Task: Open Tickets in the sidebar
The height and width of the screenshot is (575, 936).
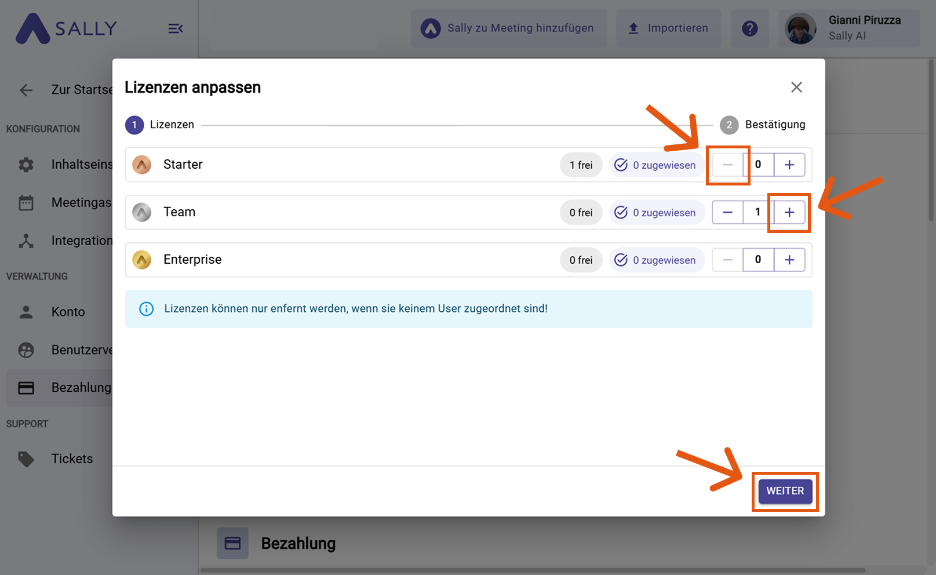Action: (72, 458)
